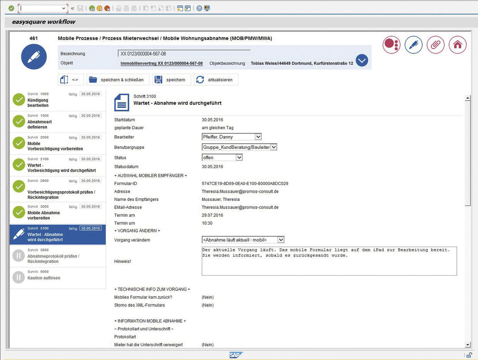This screenshot has height=360, width=478.
Task: Open the paperclip attachments icon
Action: tap(435, 45)
